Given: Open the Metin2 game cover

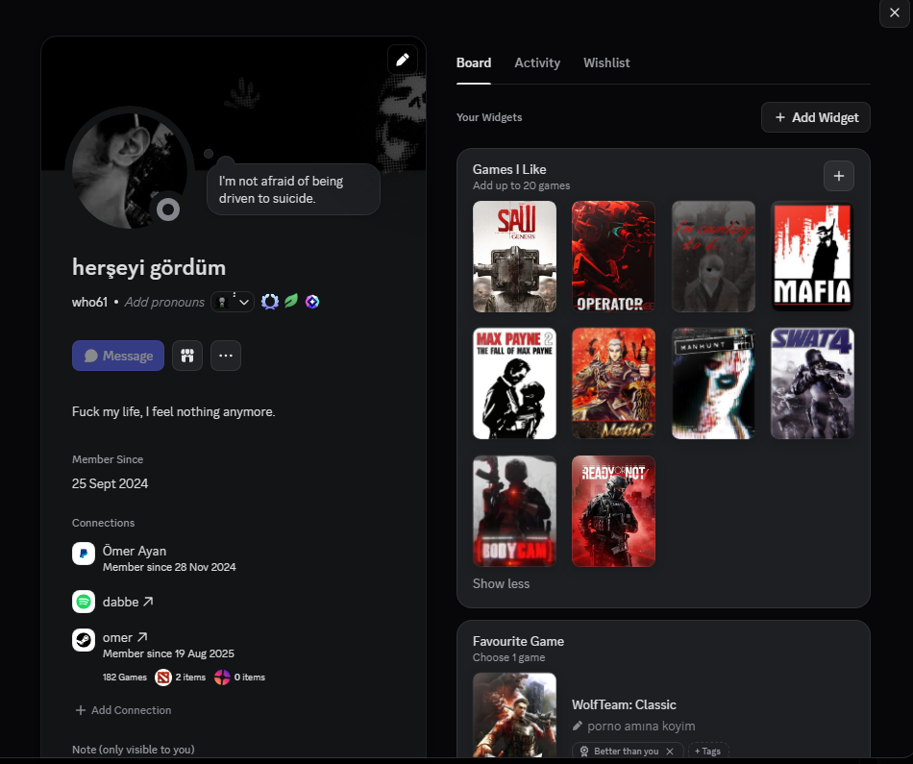Looking at the screenshot, I should 613,383.
